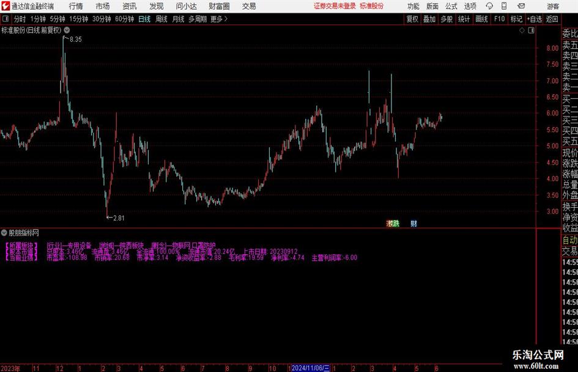Screen dimensions: 578x372
Task: Click the diamond icon above chart
Action: [x=522, y=31]
